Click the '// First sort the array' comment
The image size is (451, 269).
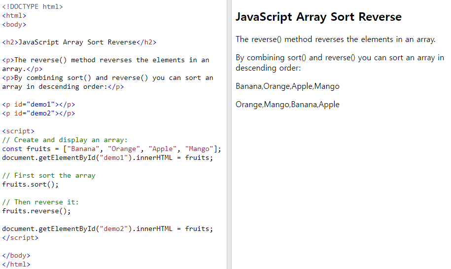coord(49,175)
